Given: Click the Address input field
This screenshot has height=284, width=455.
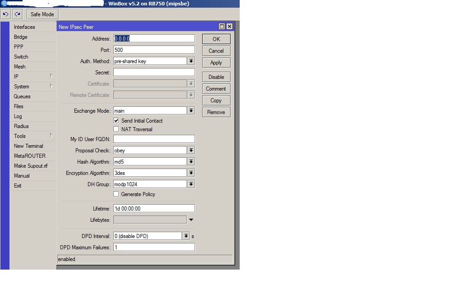Looking at the screenshot, I should (154, 39).
